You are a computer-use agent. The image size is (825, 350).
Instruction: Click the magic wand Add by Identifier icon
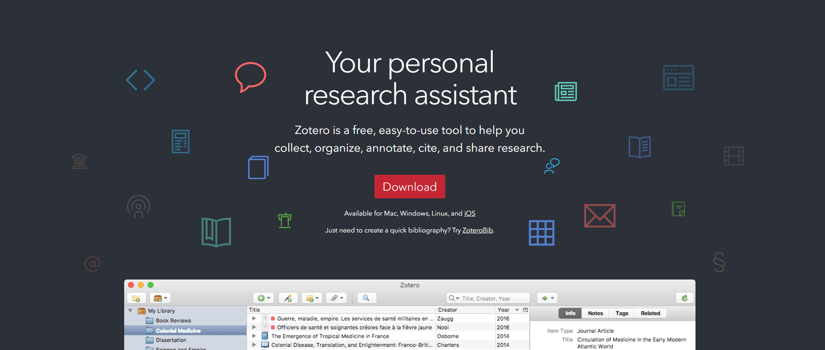coord(288,299)
